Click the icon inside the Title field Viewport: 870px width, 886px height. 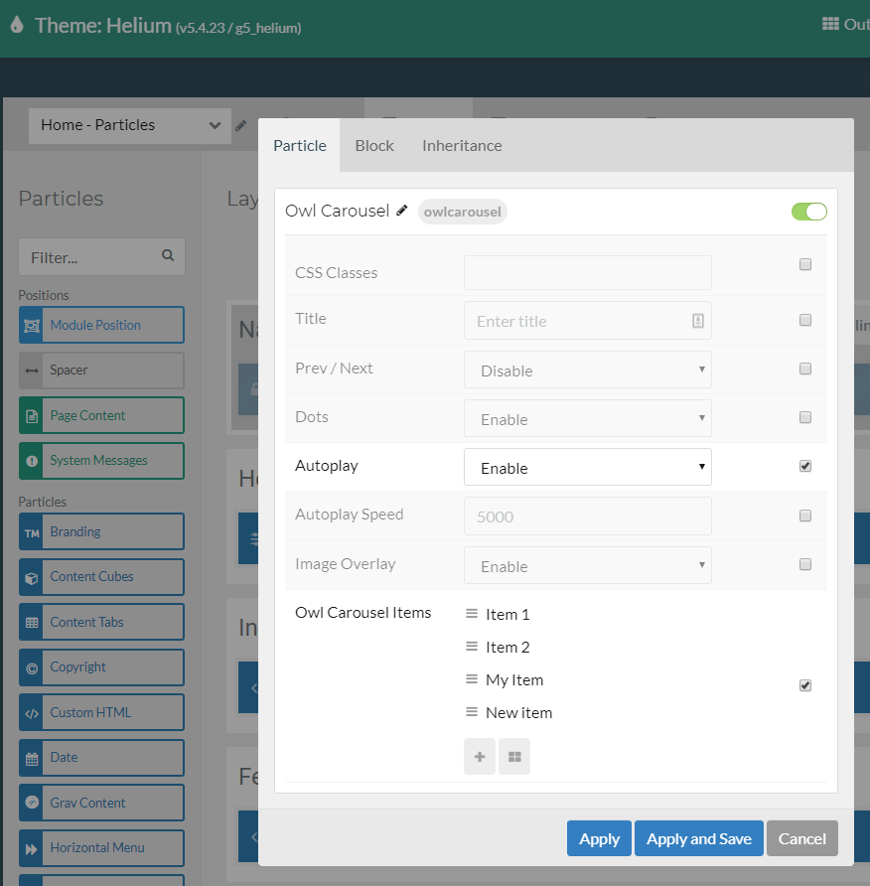click(698, 321)
